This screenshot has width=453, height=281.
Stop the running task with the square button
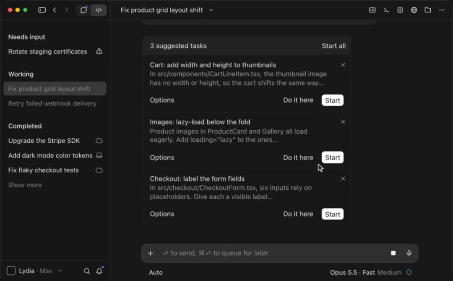click(x=393, y=253)
